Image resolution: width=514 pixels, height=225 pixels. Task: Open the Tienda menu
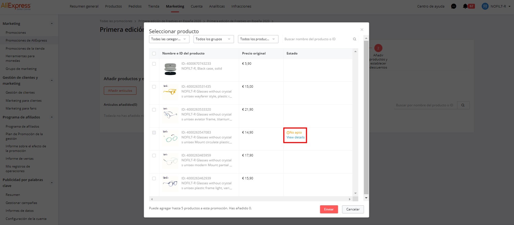coord(154,6)
